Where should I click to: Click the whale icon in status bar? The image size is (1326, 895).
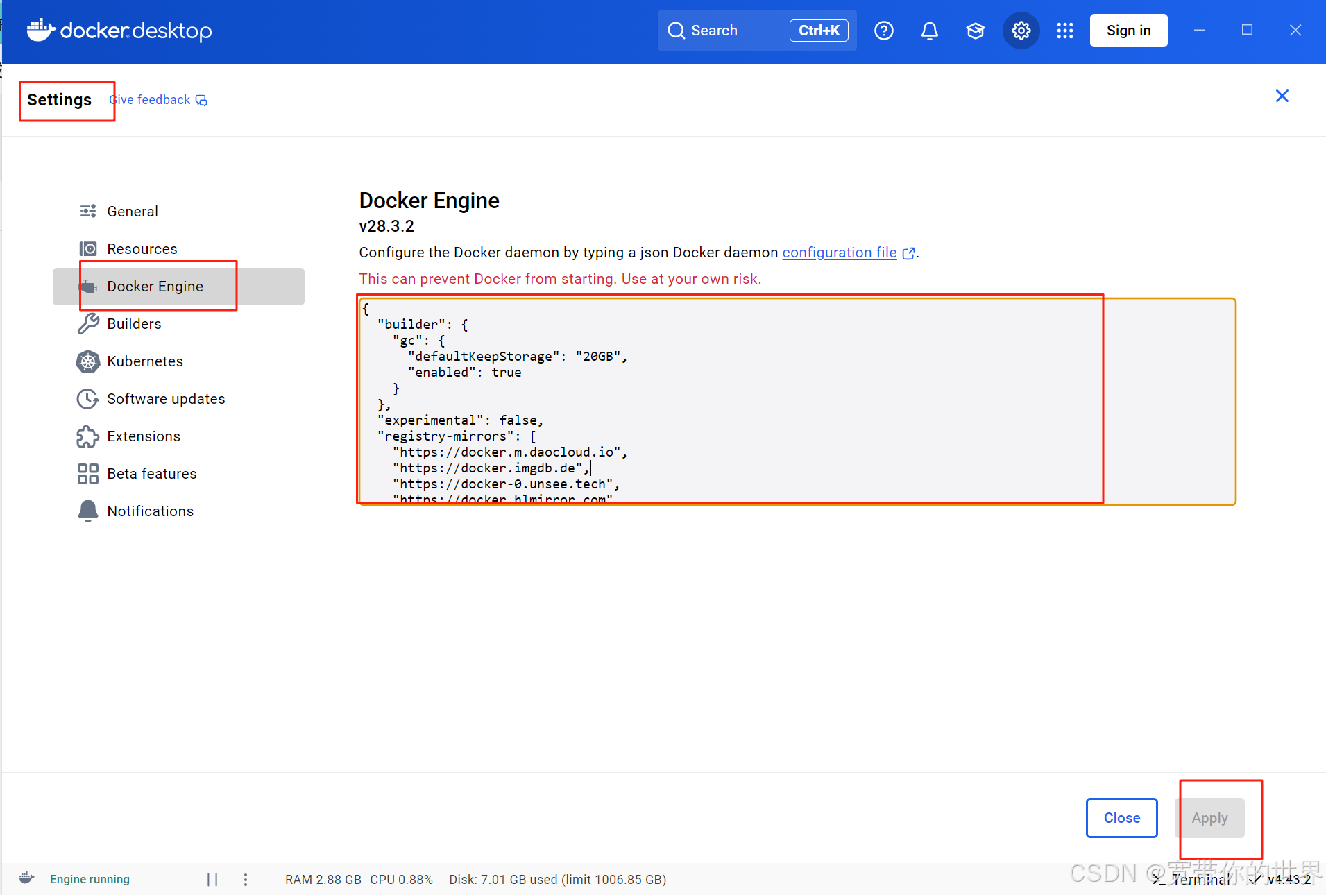click(26, 878)
